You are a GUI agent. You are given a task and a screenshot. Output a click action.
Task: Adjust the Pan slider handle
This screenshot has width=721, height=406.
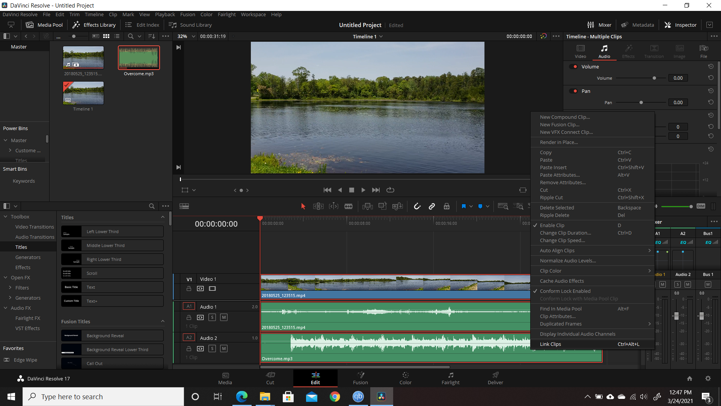pyautogui.click(x=641, y=103)
